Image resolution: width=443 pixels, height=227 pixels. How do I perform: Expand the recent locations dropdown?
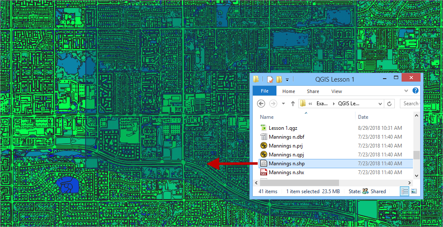pos(283,104)
